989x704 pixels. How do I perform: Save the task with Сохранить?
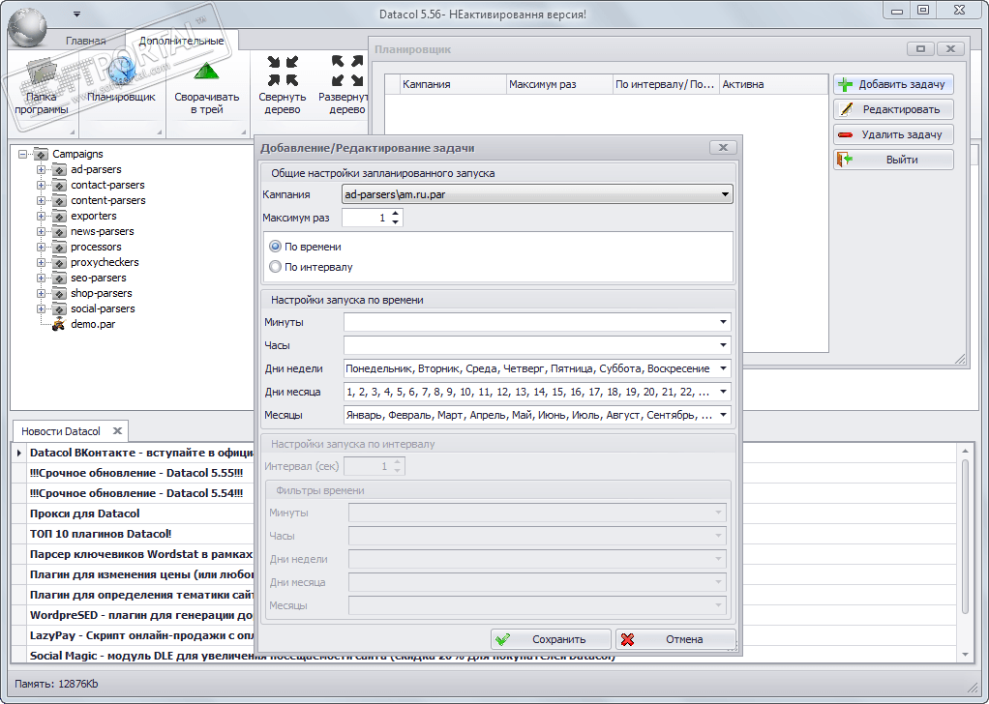click(551, 639)
